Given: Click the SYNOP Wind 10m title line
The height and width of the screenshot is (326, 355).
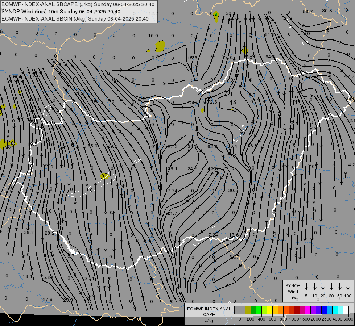Looking at the screenshot, I should tap(61, 12).
